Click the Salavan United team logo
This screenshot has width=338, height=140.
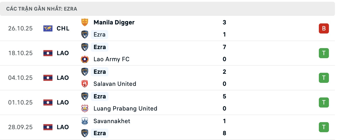(85, 84)
